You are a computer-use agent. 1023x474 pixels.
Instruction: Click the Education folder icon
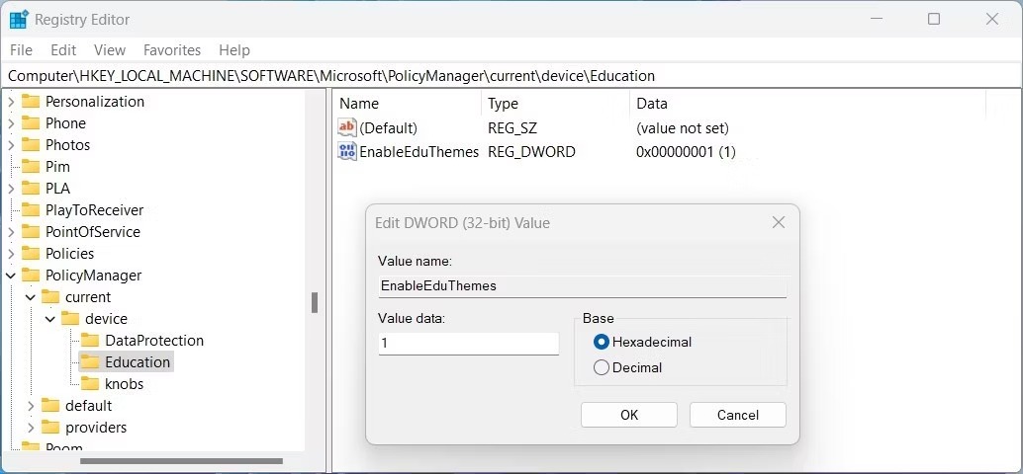coord(90,362)
